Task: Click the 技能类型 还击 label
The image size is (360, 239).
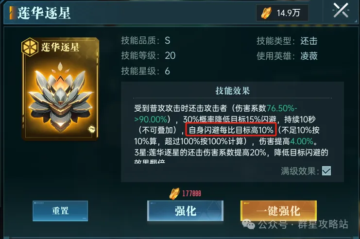Action: 287,41
